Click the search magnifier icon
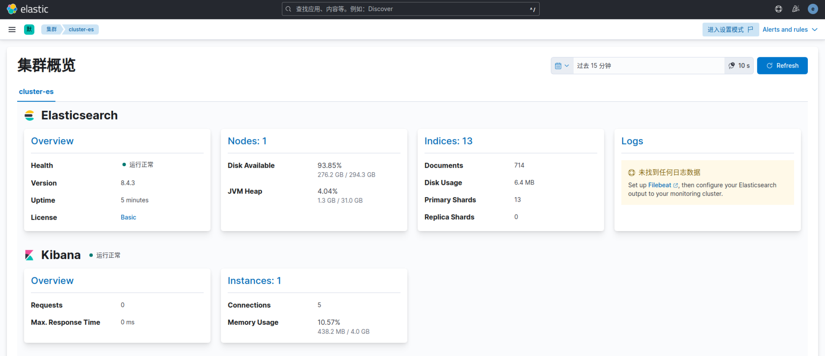The height and width of the screenshot is (356, 825). point(288,9)
